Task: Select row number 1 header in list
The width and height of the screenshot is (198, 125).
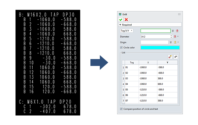Action: pos(123,68)
